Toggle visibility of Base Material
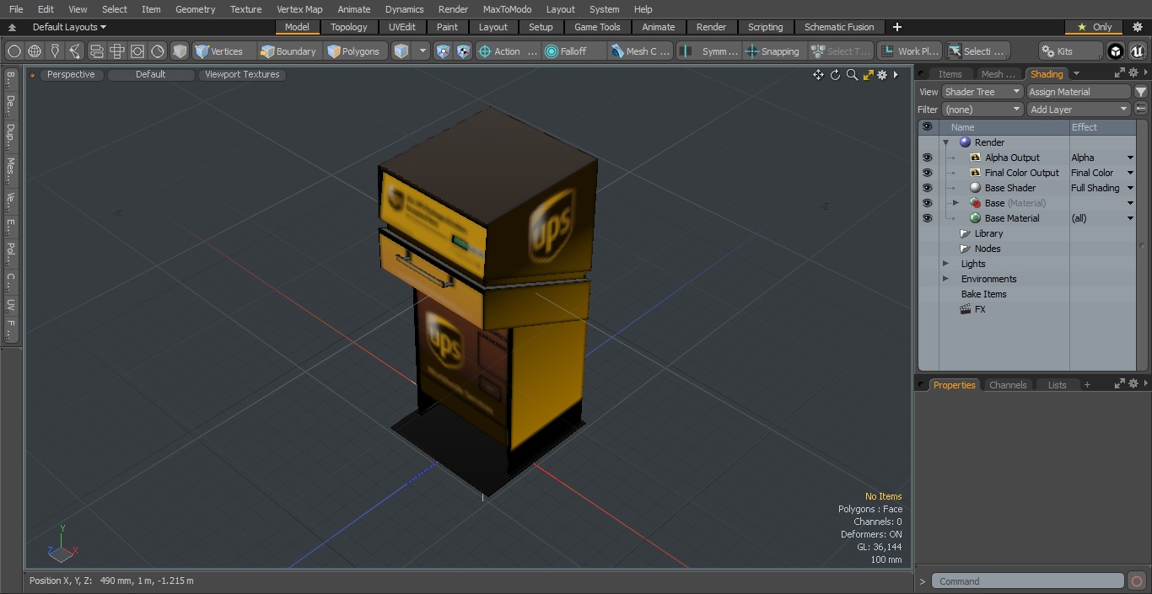1152x594 pixels. coord(928,218)
